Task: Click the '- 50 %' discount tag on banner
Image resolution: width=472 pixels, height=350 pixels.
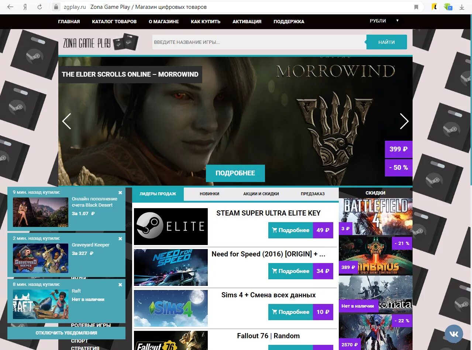Action: click(x=399, y=168)
